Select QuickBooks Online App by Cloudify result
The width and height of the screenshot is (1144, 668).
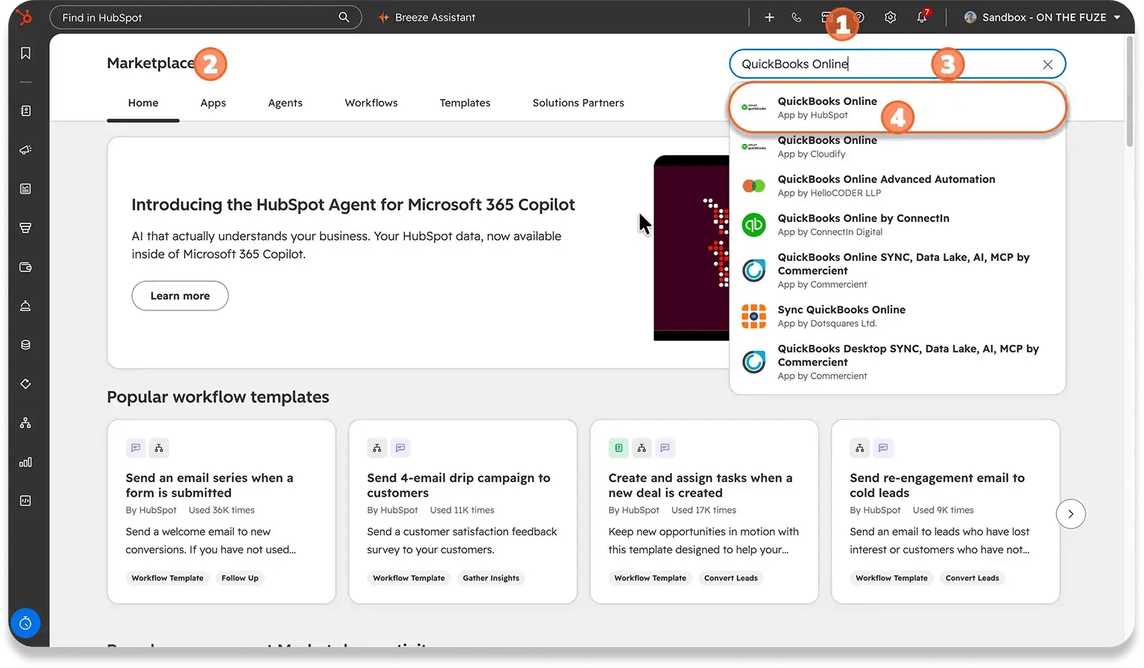pos(897,147)
